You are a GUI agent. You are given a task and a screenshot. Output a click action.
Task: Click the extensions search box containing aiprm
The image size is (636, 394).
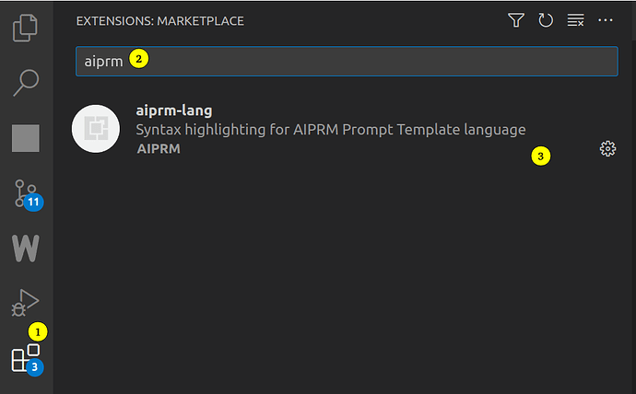point(346,61)
